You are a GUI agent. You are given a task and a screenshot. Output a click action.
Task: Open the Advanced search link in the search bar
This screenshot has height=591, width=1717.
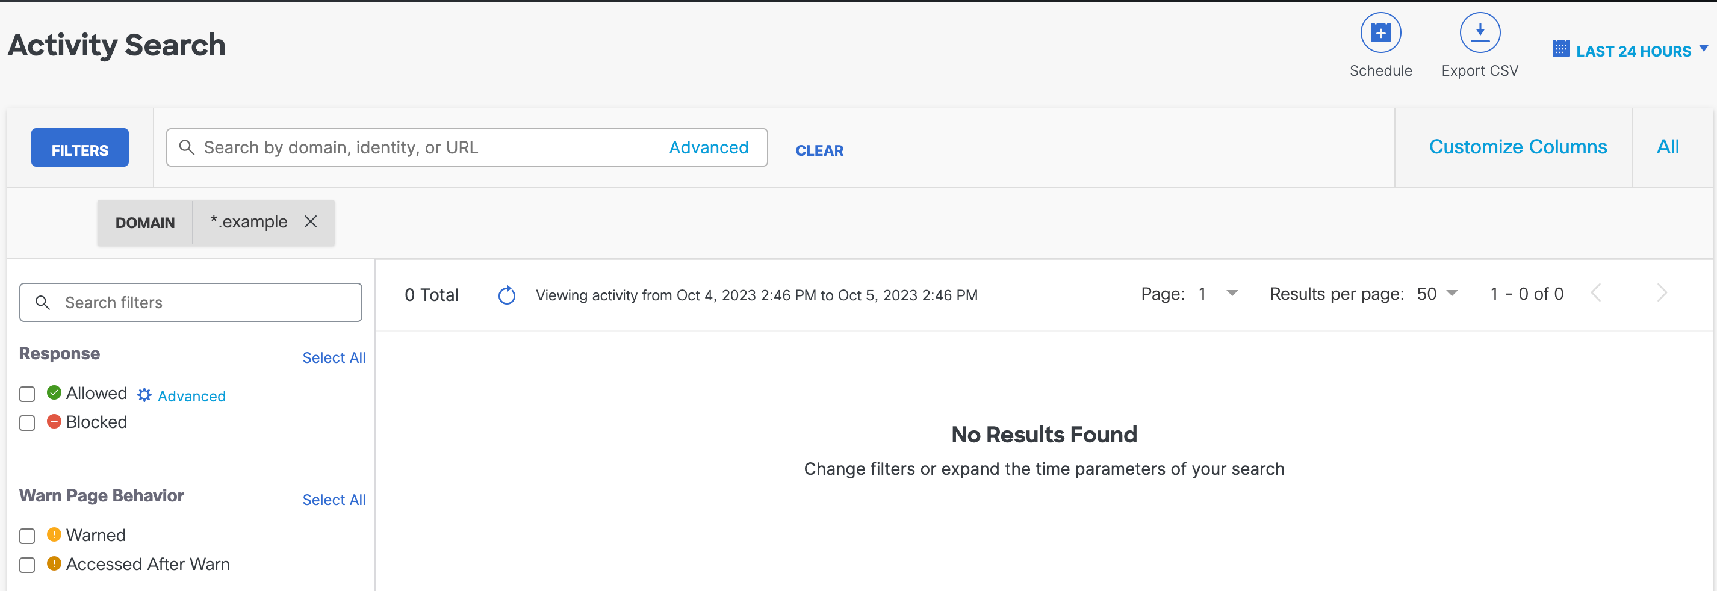coord(709,148)
